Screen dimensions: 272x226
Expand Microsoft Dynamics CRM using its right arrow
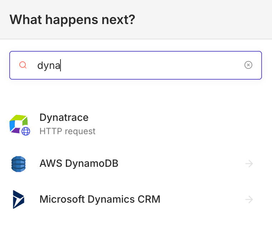coord(249,199)
